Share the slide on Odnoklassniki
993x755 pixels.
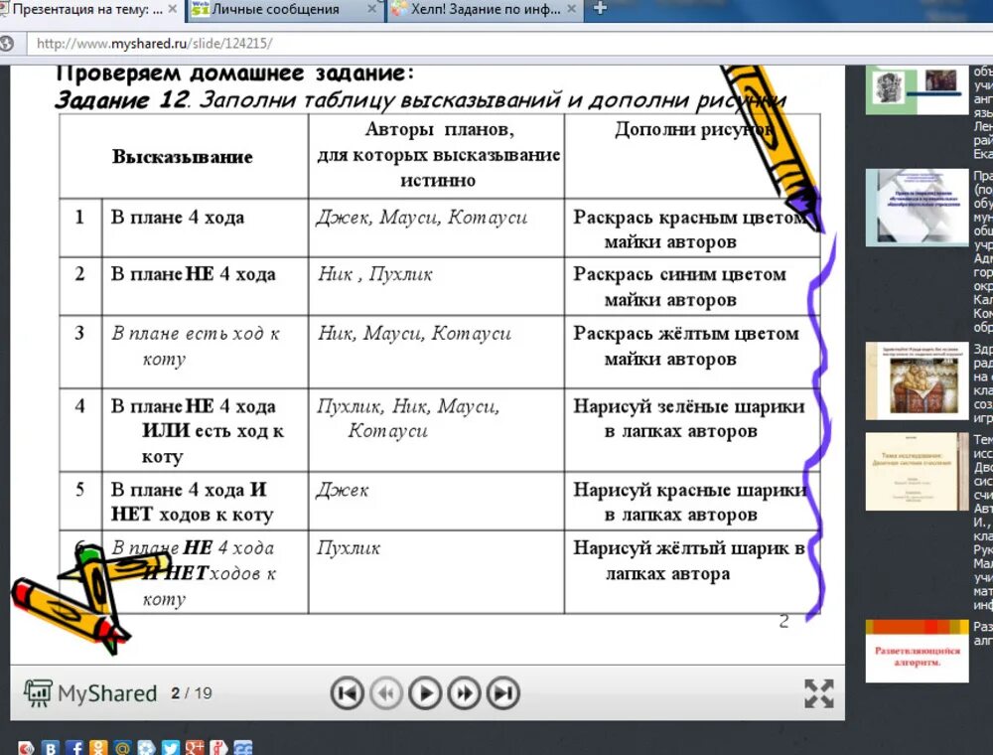click(98, 748)
